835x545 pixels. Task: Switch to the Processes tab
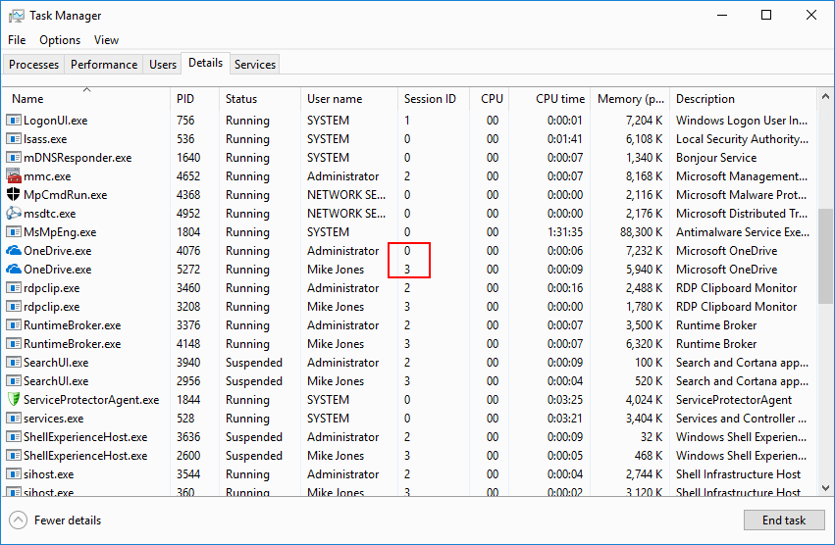point(33,65)
